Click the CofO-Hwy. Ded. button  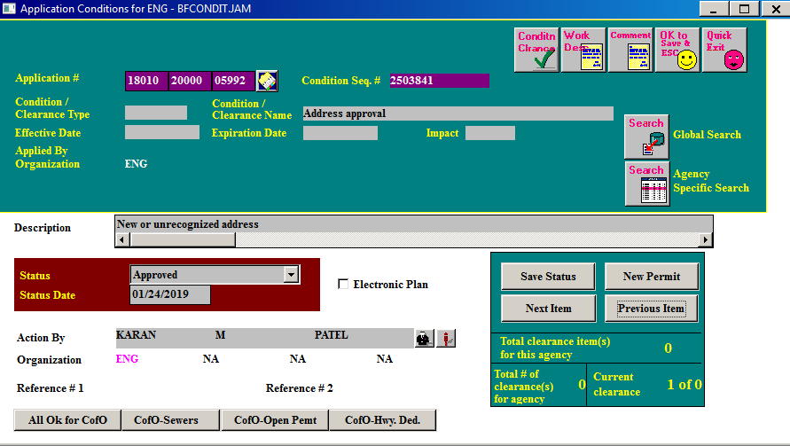click(x=382, y=420)
